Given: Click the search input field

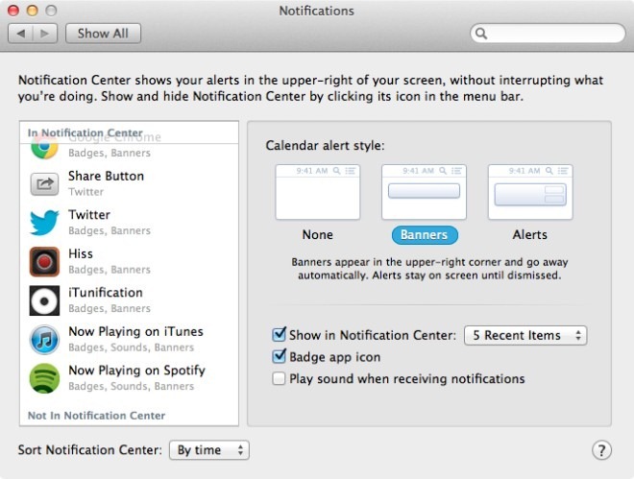Looking at the screenshot, I should click(x=548, y=34).
